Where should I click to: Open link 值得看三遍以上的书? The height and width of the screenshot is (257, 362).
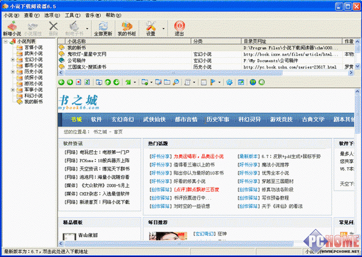(194, 165)
